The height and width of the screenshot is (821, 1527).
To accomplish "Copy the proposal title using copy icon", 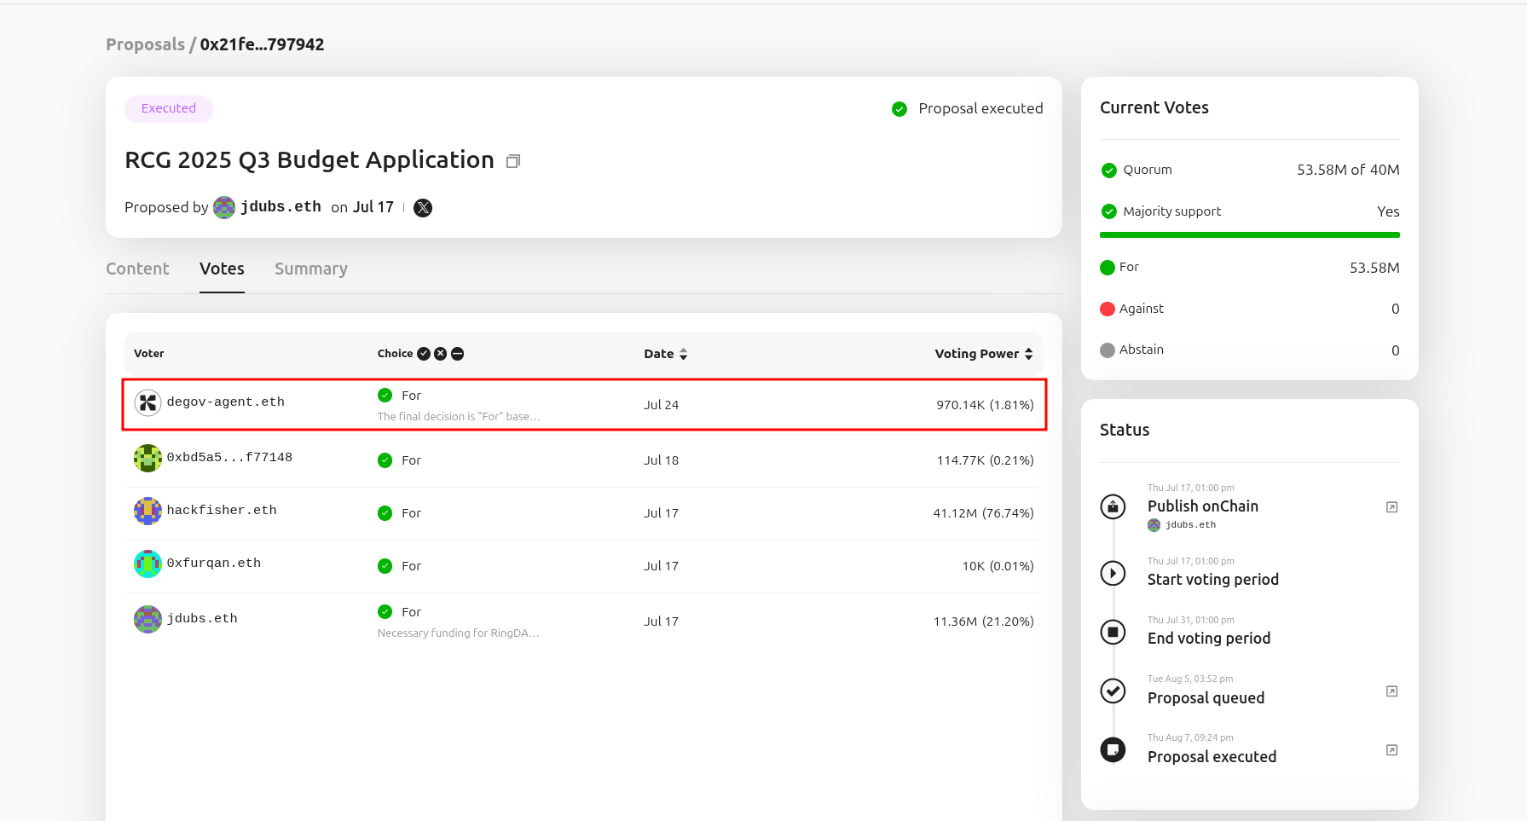I will pos(512,161).
